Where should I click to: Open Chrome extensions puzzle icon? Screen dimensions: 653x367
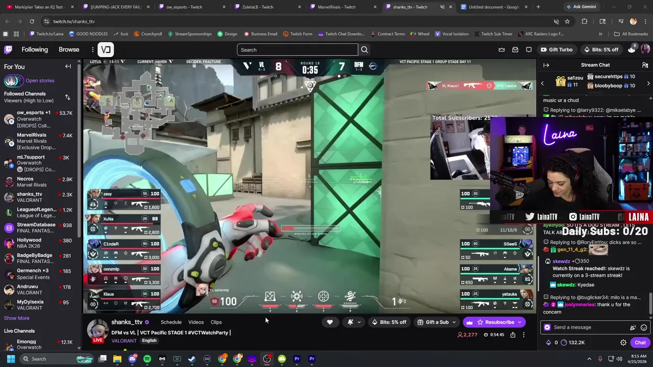(585, 21)
